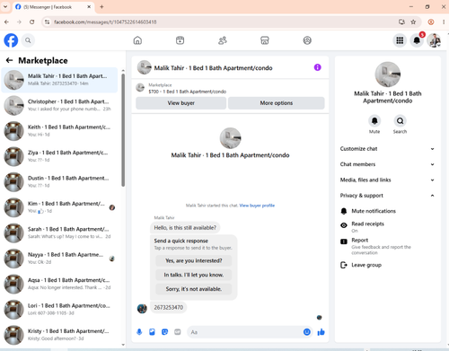
Task: Click the Facebook logo icon
Action: pos(11,40)
